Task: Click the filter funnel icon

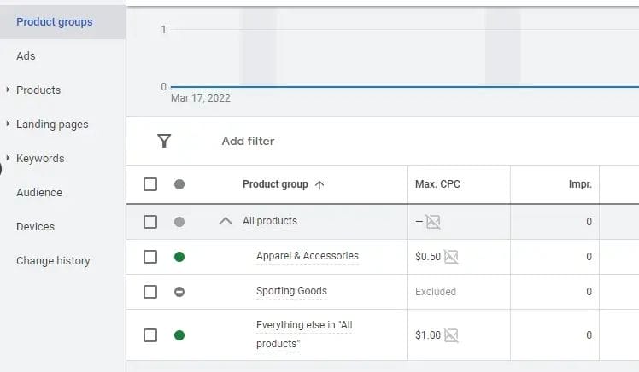Action: click(x=164, y=141)
